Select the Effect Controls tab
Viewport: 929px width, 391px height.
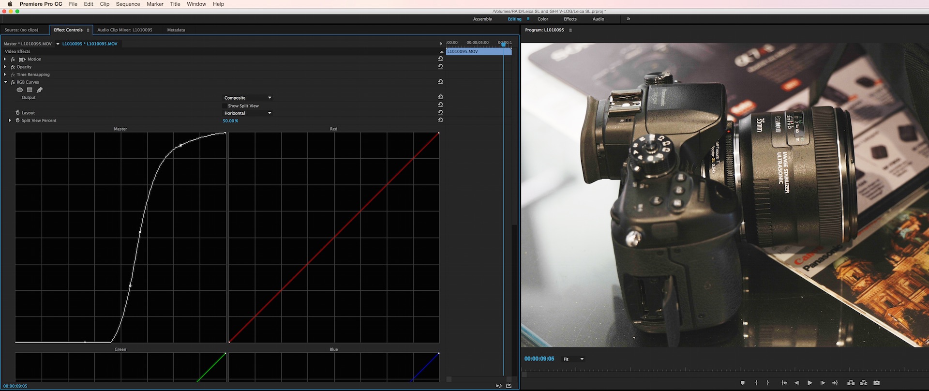68,30
